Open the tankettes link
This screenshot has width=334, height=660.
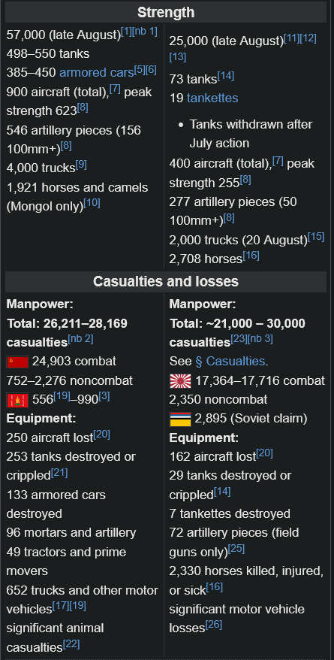[x=212, y=98]
